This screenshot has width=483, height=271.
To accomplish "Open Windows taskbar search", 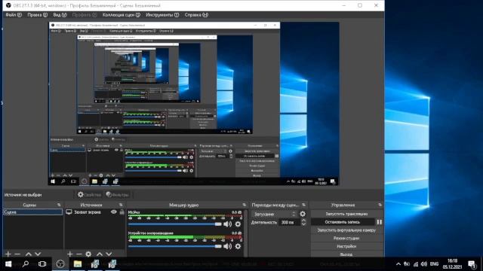I will 26,264.
